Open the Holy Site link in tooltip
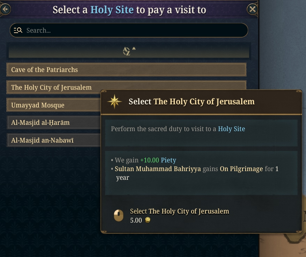This screenshot has width=306, height=257. click(x=231, y=129)
